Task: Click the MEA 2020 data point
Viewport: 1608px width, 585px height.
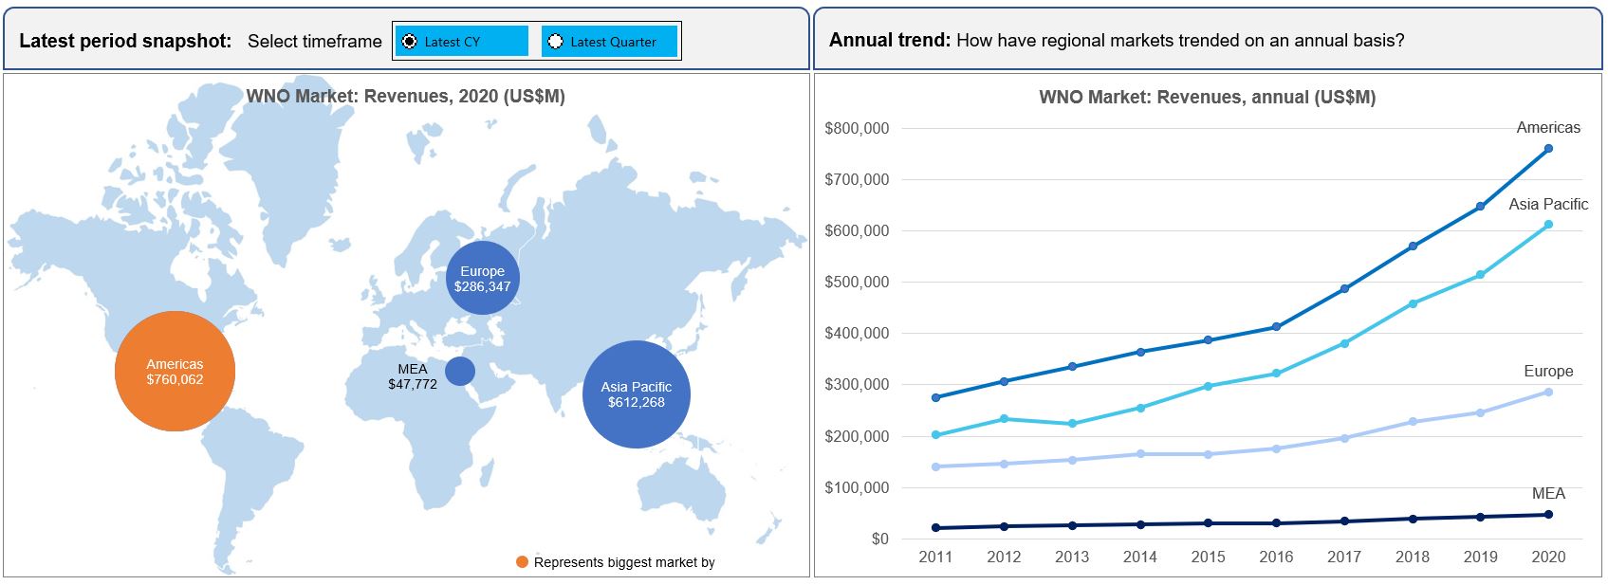Action: pos(1548,515)
